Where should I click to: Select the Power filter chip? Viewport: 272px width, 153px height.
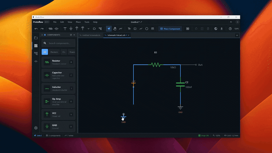[x=72, y=52]
